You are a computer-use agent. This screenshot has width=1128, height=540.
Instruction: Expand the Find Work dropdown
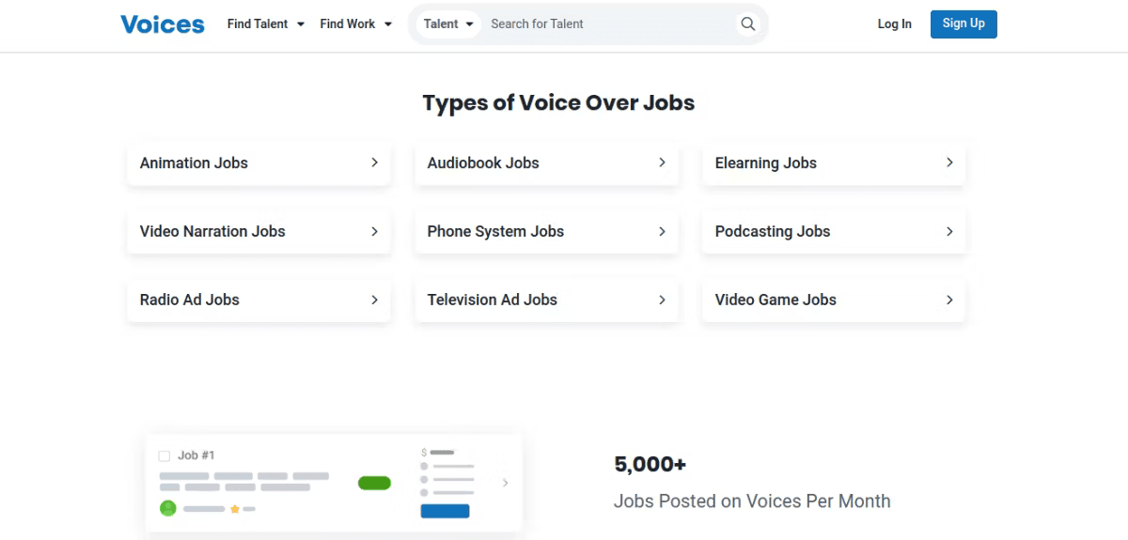356,24
